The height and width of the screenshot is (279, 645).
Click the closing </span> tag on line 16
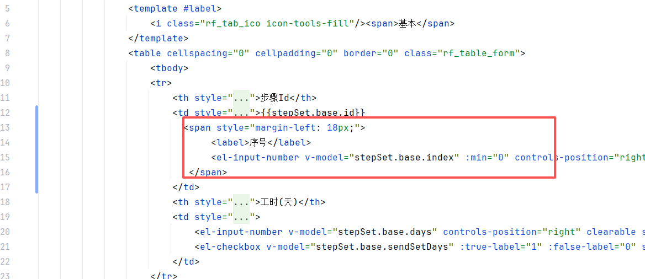(208, 172)
